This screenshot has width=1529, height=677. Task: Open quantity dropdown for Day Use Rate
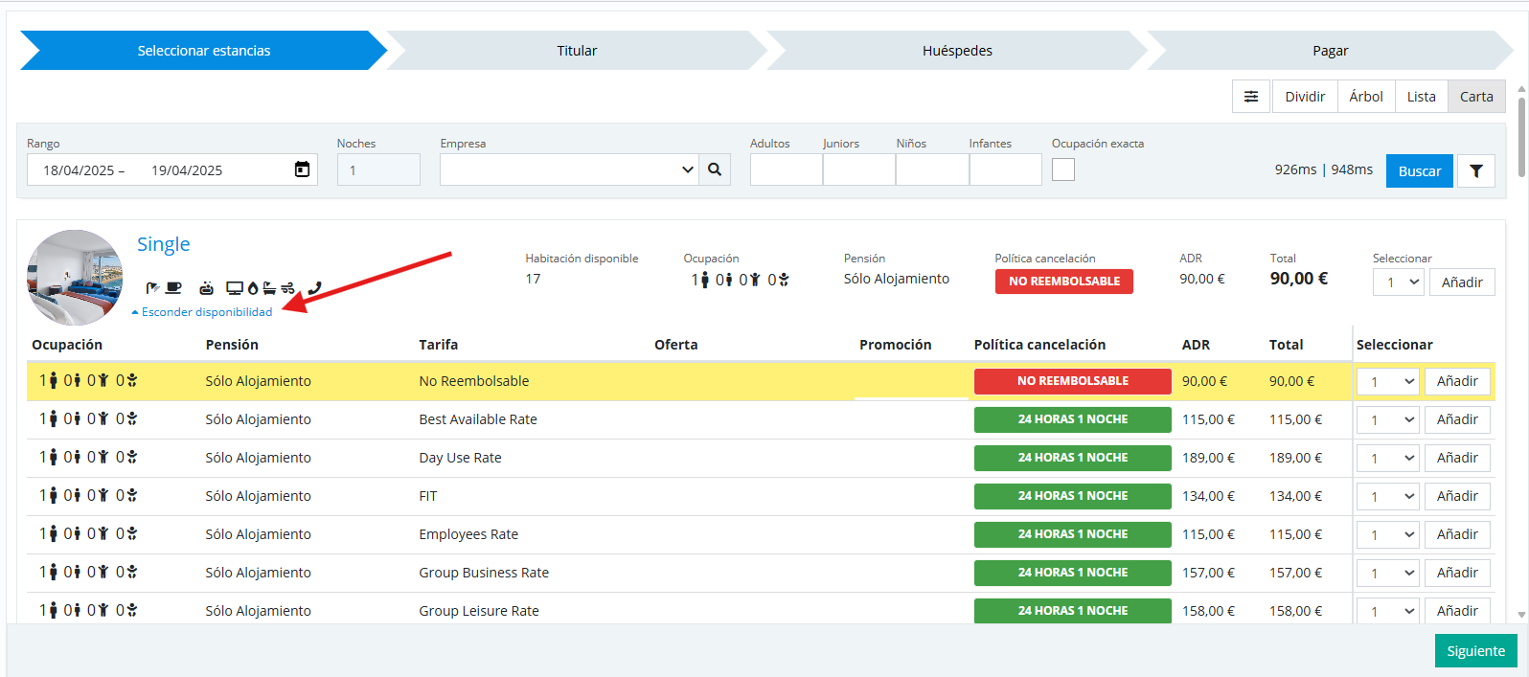[1388, 458]
